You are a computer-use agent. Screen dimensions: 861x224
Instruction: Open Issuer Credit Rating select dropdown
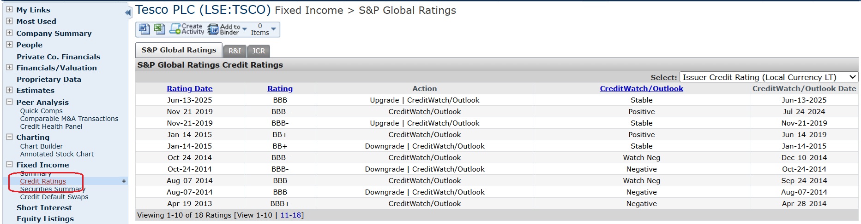(x=768, y=77)
